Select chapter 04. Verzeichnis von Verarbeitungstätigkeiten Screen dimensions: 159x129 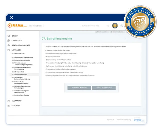(x=22, y=64)
